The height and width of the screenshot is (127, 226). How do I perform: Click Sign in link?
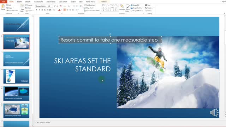point(224,1)
